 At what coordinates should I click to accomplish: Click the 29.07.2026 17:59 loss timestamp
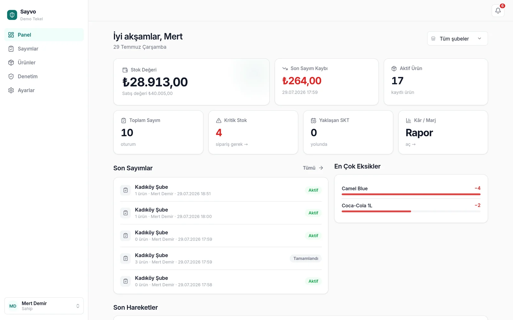(x=300, y=92)
